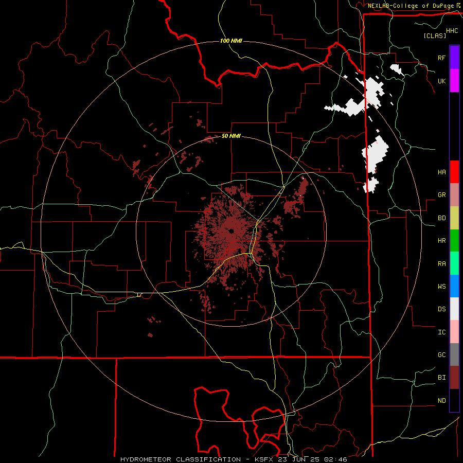Screen dimensions: 463x463
Task: Click the RA legend label
Action: [x=441, y=264]
